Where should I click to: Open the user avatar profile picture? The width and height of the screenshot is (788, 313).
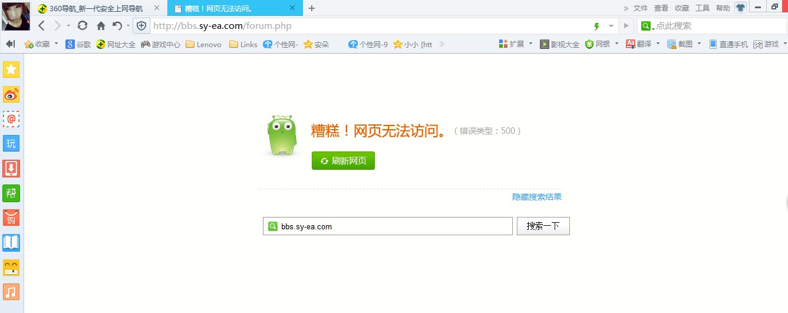[16, 16]
